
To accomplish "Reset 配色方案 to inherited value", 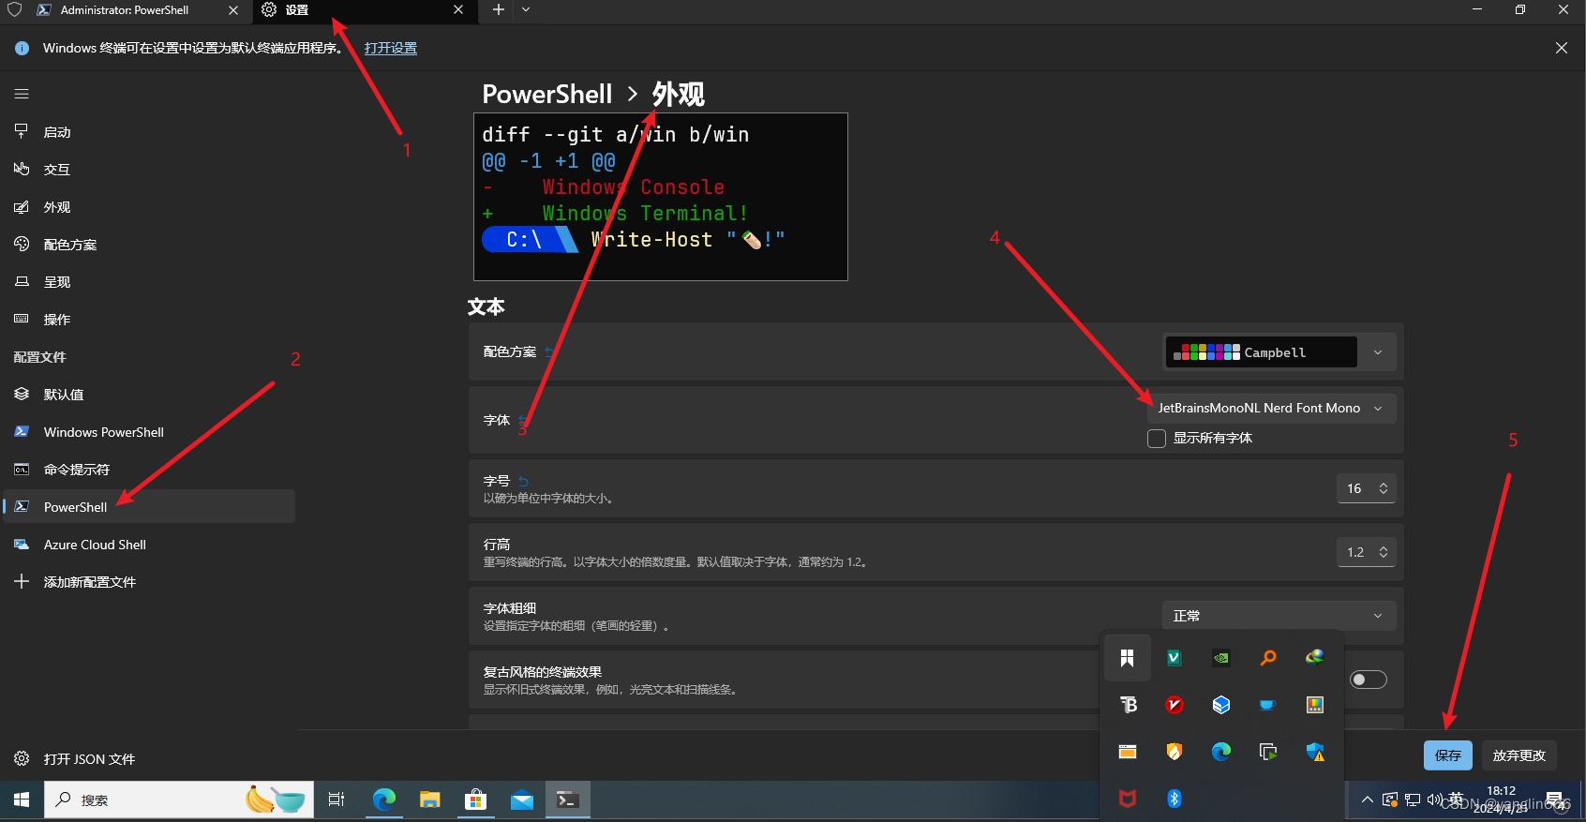I will pyautogui.click(x=549, y=351).
